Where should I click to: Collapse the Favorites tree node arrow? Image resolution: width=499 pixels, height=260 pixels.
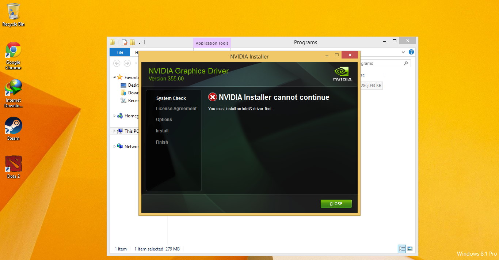[114, 78]
